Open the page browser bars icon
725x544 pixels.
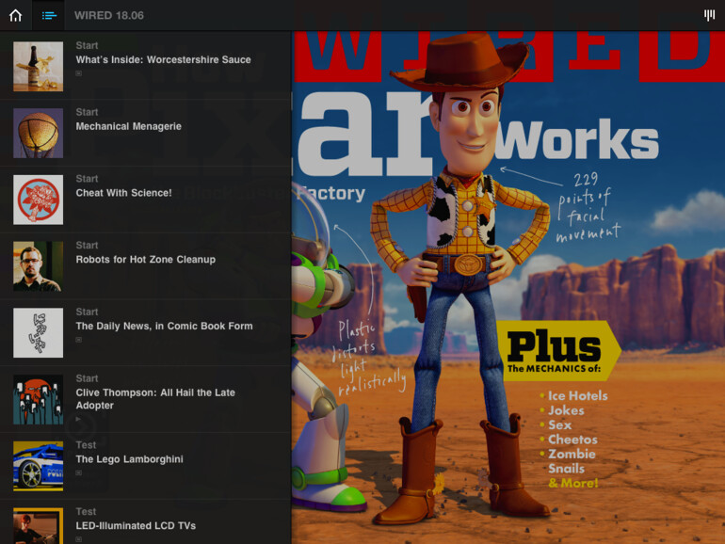click(709, 15)
